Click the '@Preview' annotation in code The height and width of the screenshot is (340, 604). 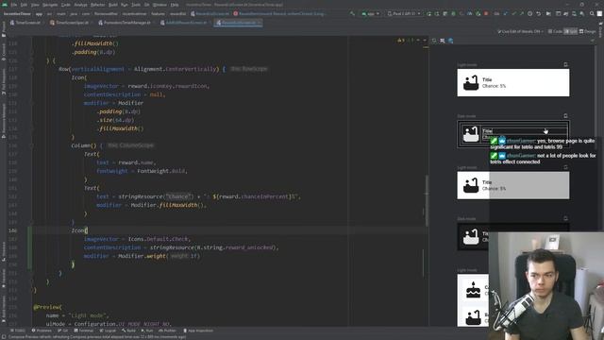tap(46, 307)
